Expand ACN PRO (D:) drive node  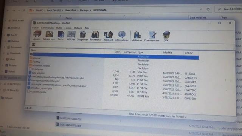tap(1, 84)
